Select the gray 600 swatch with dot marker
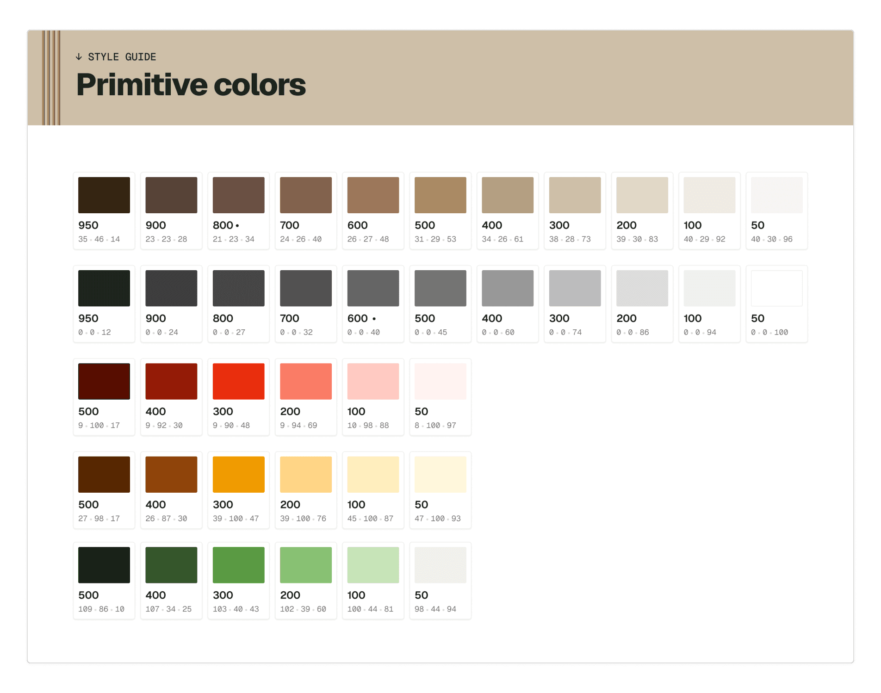The width and height of the screenshot is (881, 693). click(x=373, y=288)
